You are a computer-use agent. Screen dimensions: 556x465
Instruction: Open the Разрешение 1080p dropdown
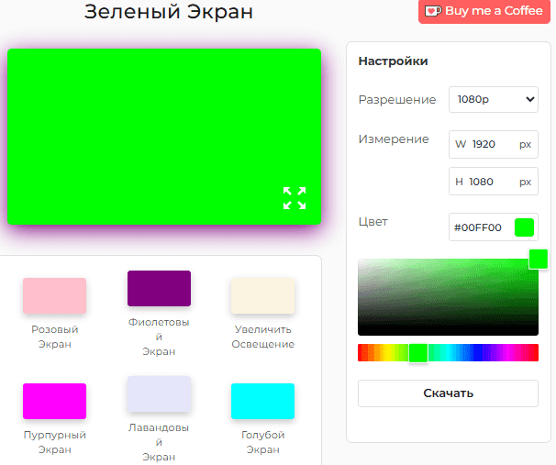click(493, 99)
